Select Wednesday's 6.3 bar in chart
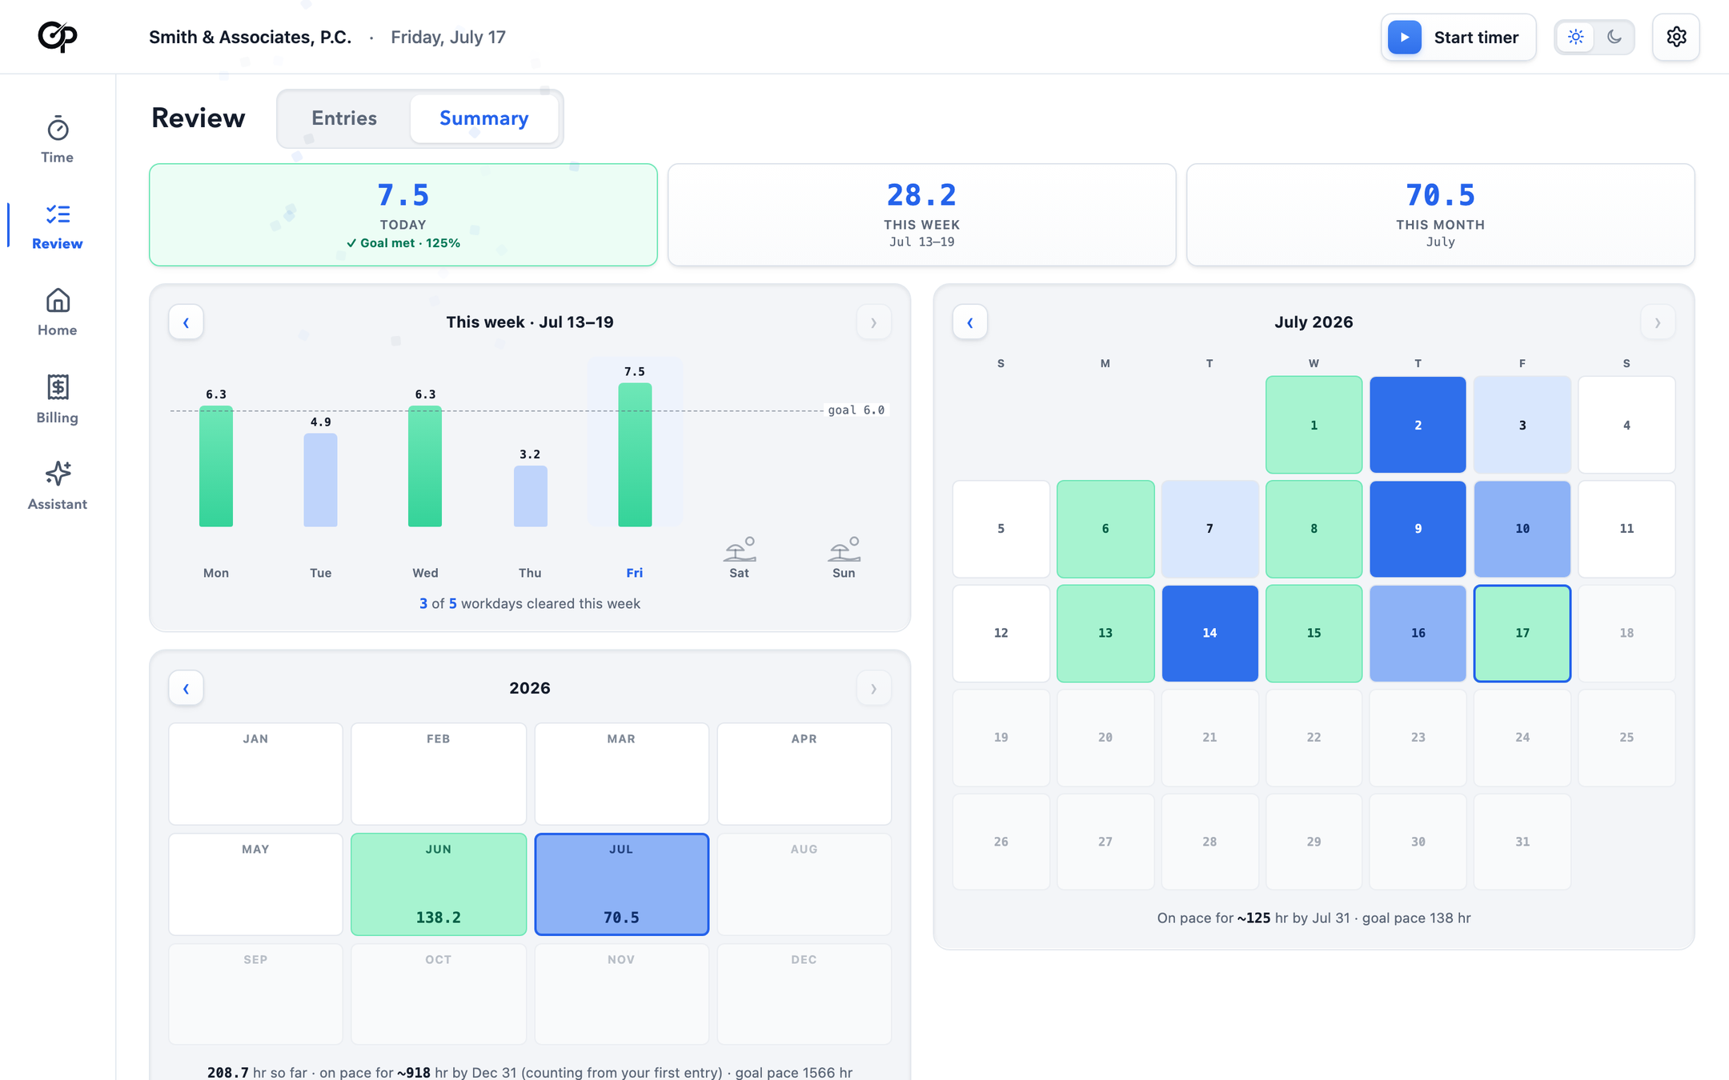1729x1080 pixels. click(x=425, y=466)
